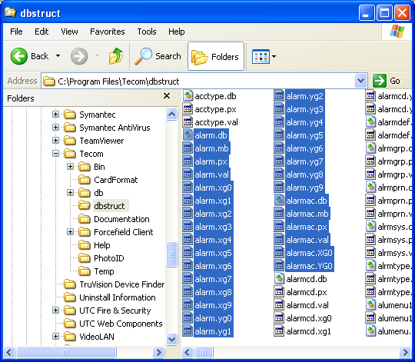Expand the Symantec AntiVirus folder node
Viewport: 415px width, 362px height.
point(55,128)
